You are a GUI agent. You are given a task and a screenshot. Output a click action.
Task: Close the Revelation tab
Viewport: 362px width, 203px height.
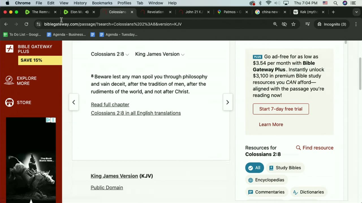(x=170, y=12)
